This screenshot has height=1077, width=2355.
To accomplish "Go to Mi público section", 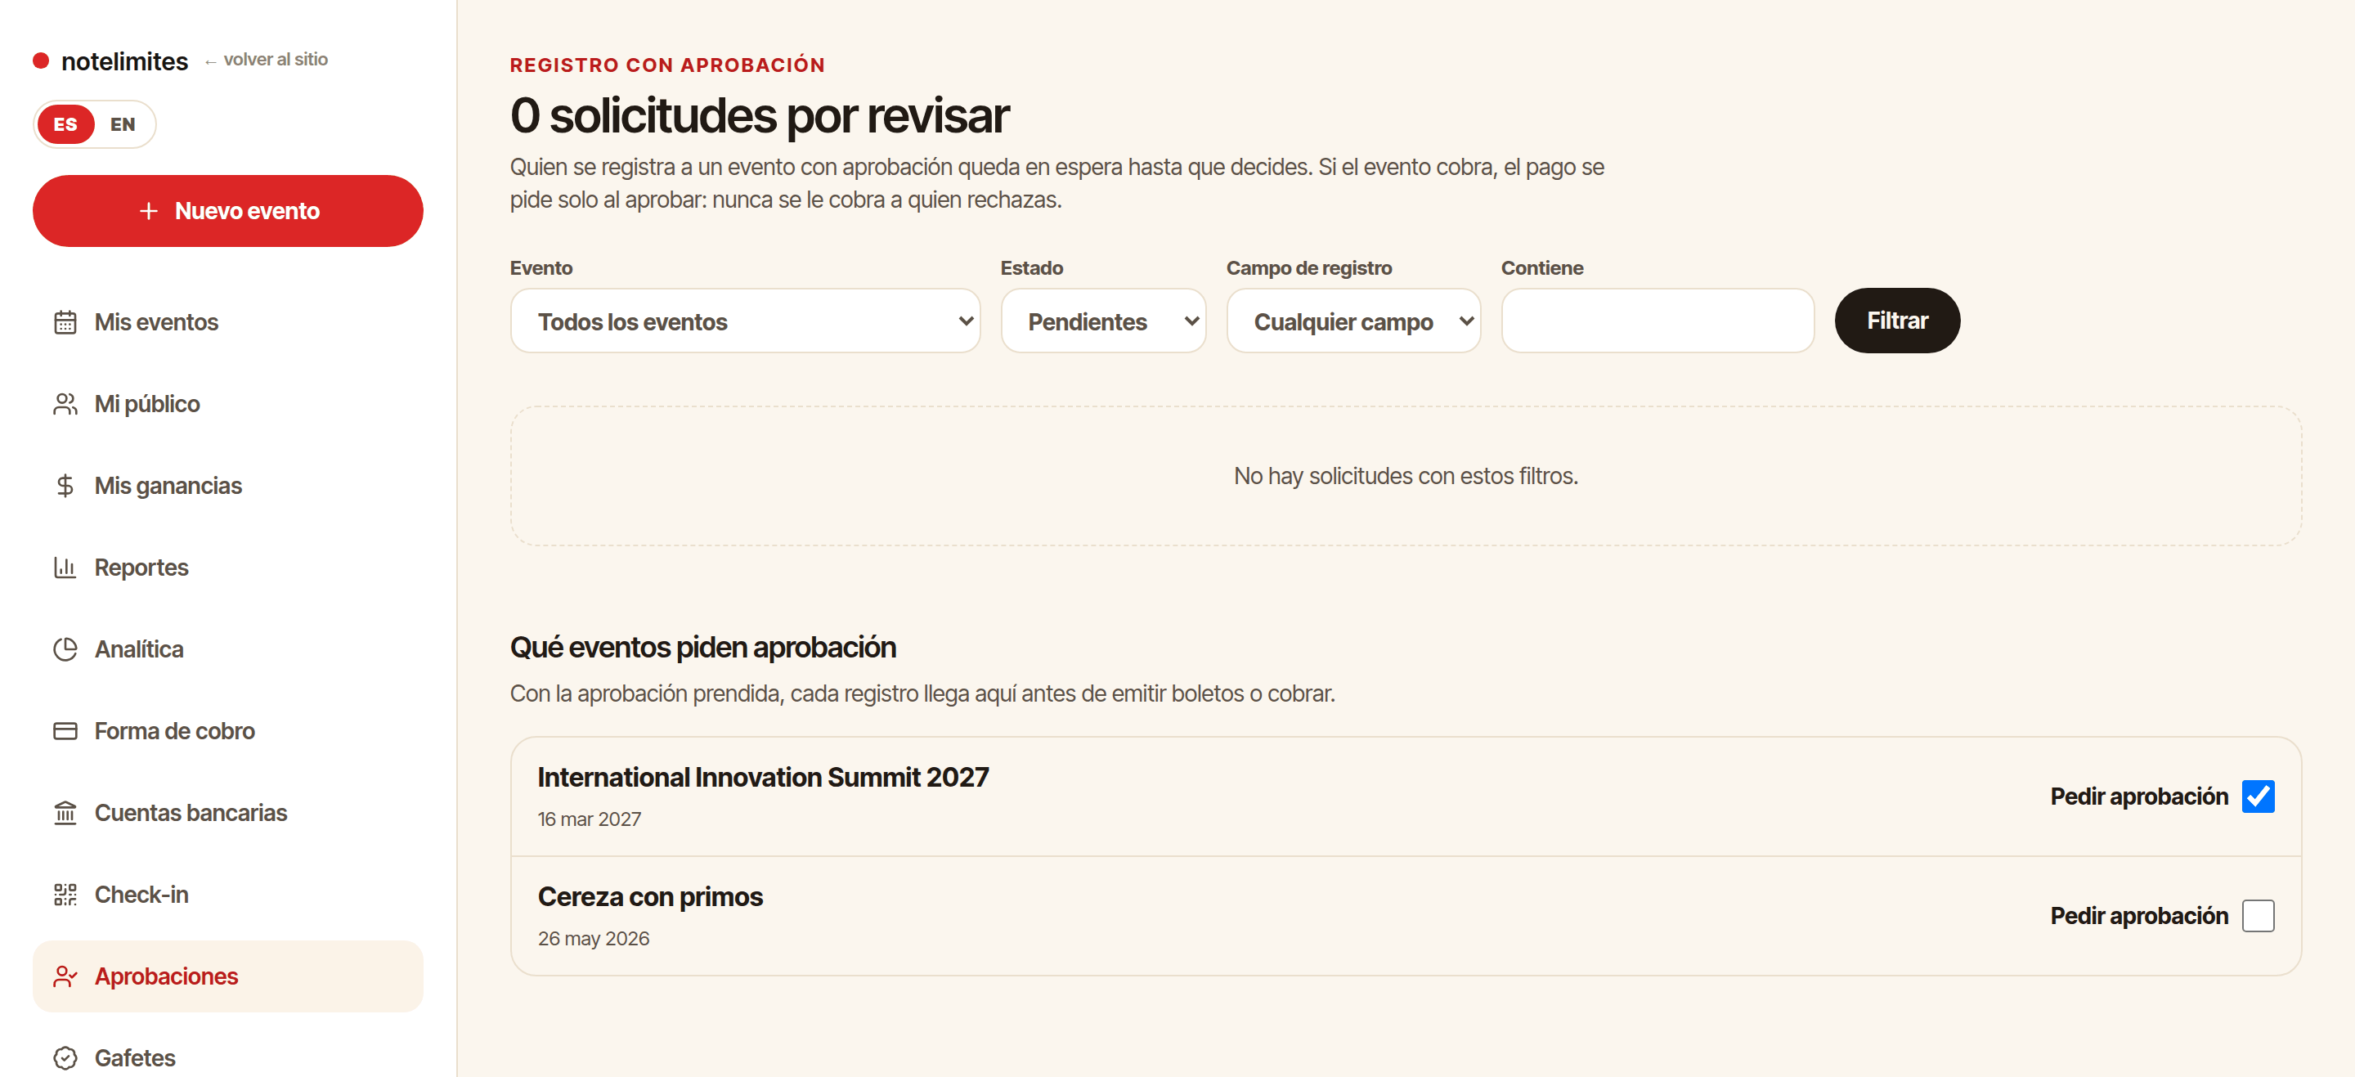I will tap(227, 404).
